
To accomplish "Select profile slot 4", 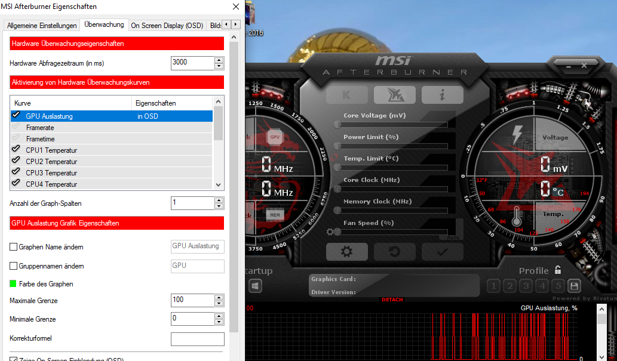I will [542, 286].
